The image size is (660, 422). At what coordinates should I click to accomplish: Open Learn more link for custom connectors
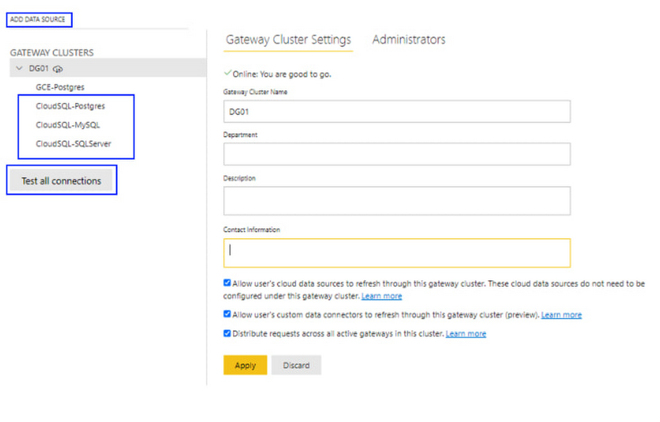(x=561, y=315)
